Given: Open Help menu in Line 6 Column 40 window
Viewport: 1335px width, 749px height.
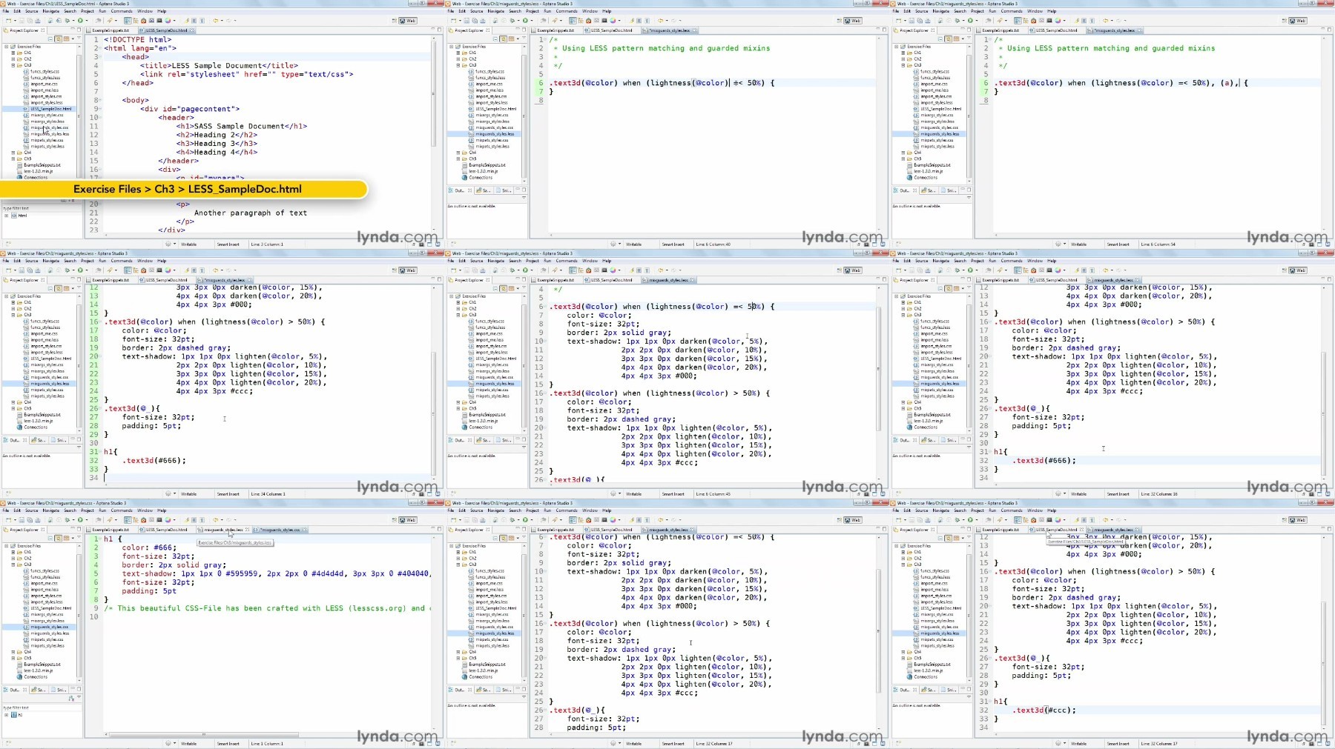Looking at the screenshot, I should point(607,11).
